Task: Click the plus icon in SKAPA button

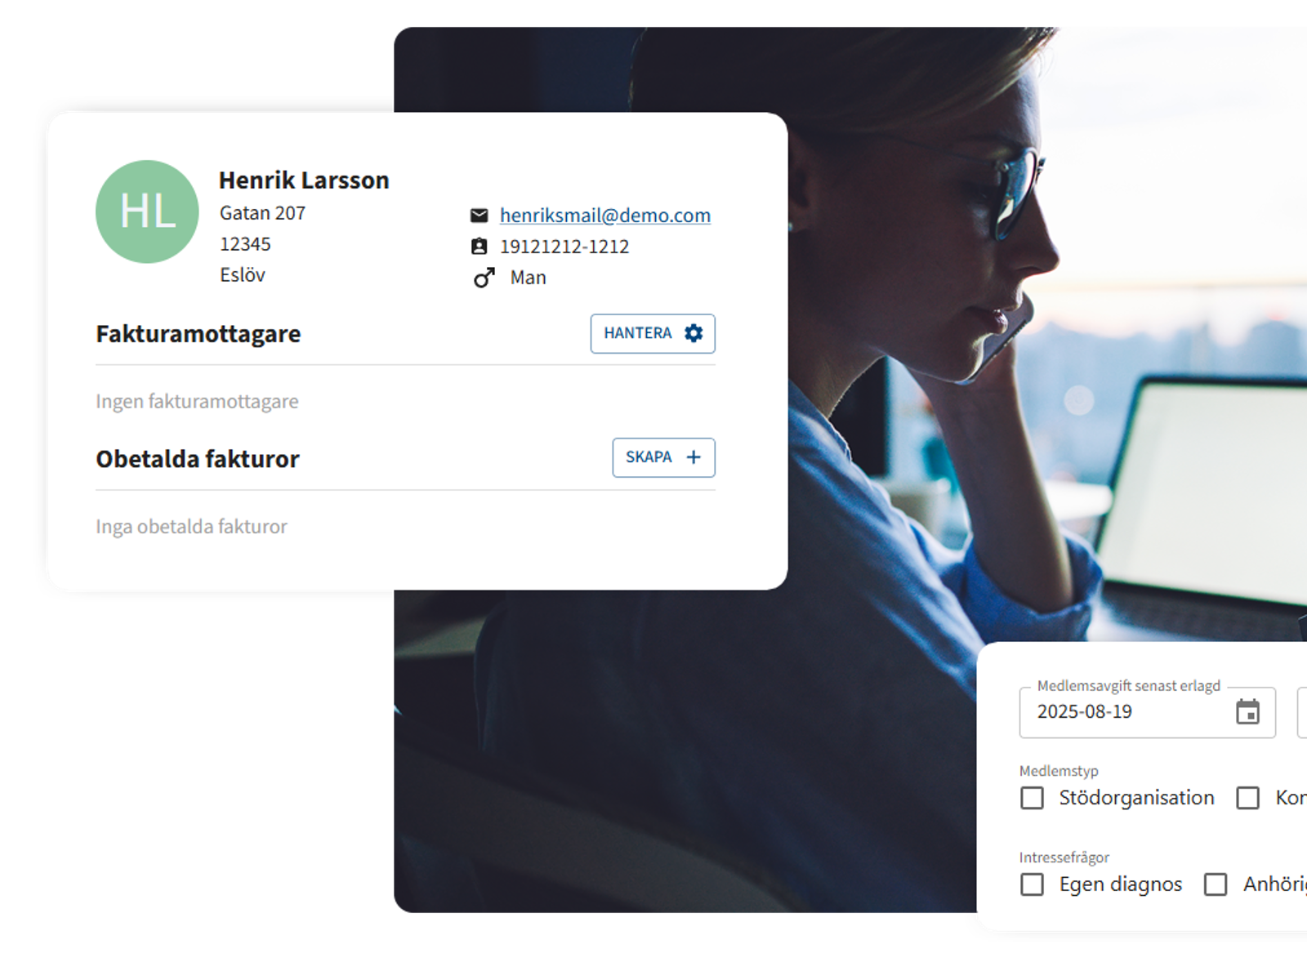Action: 694,457
